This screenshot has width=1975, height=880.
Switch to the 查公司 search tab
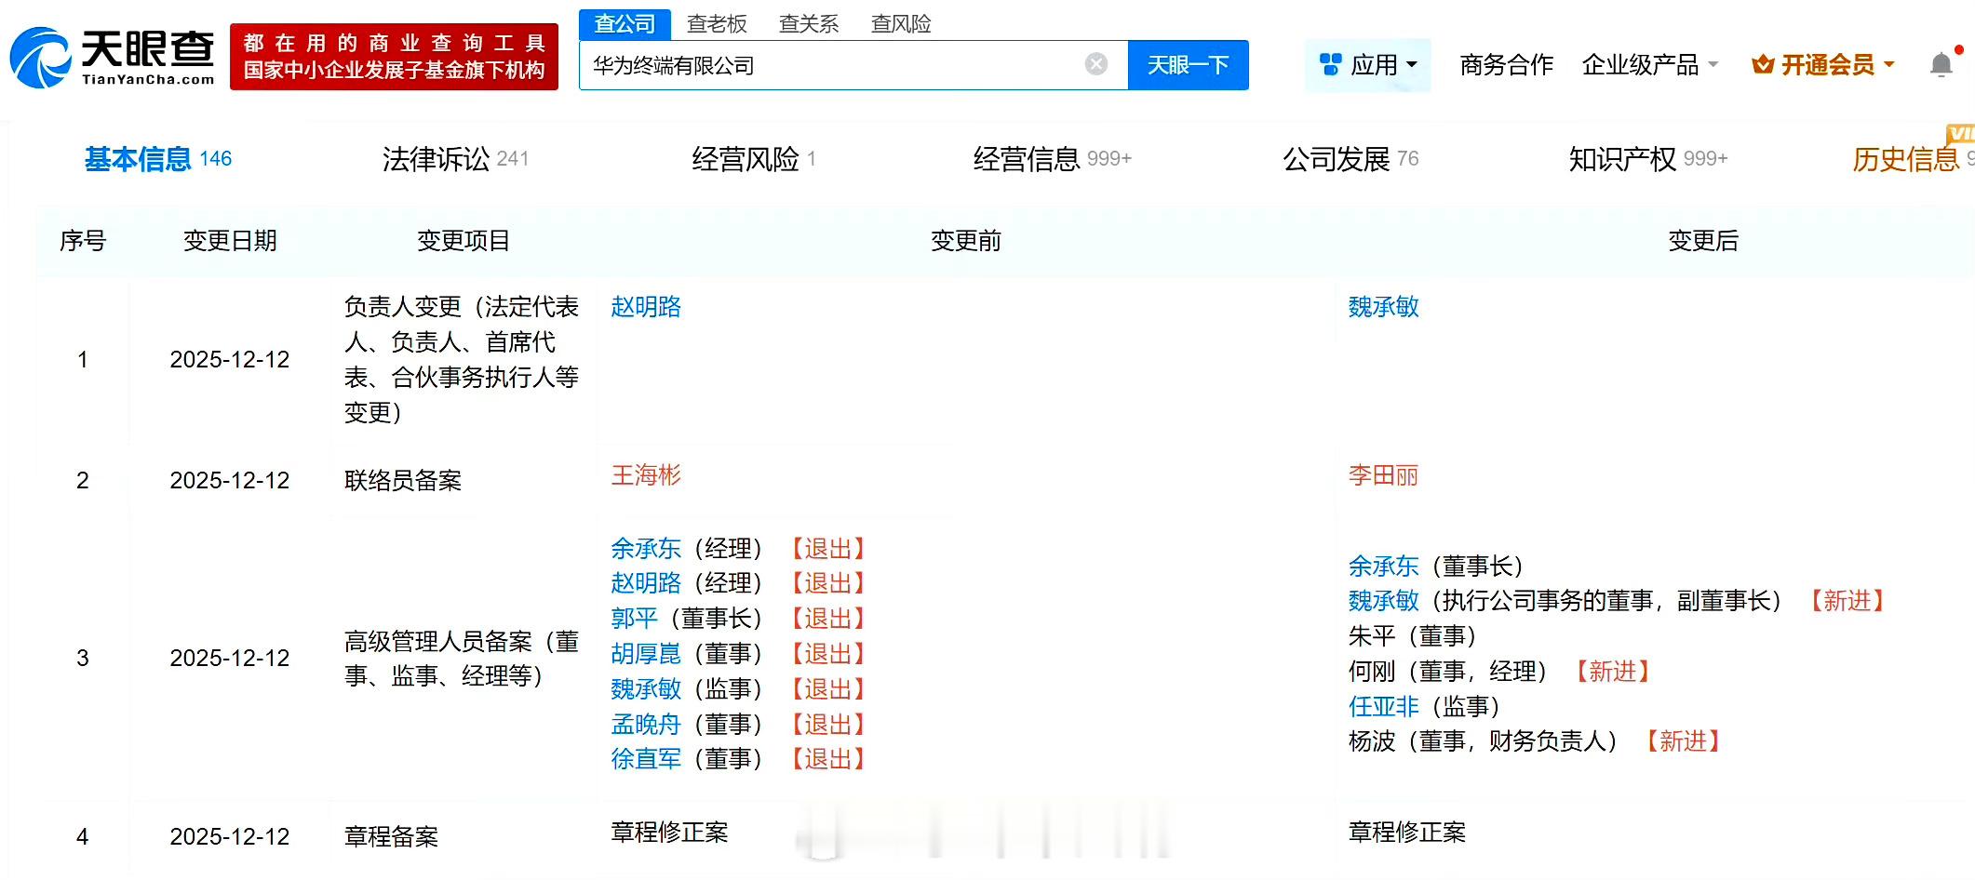tap(625, 23)
